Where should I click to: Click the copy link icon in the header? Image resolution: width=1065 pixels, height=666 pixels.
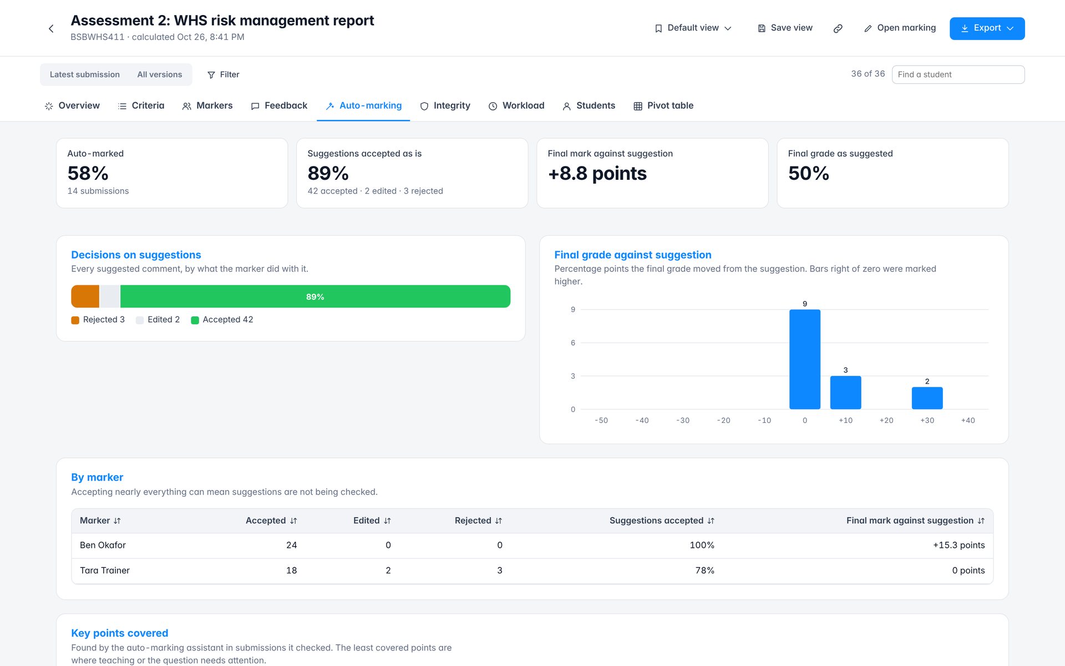coord(838,28)
